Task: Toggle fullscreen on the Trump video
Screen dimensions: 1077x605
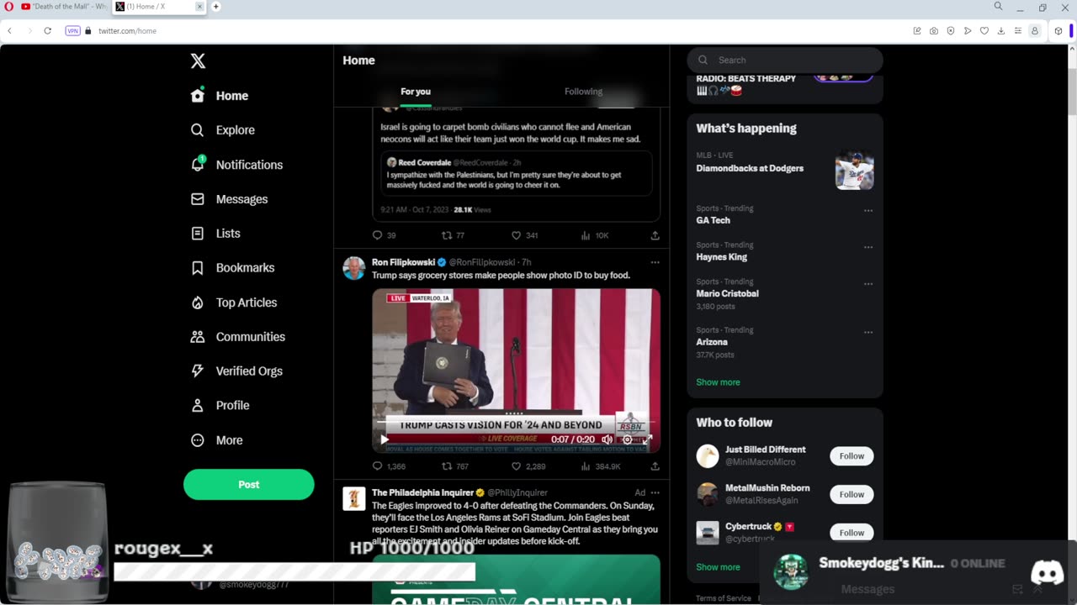Action: coord(648,439)
